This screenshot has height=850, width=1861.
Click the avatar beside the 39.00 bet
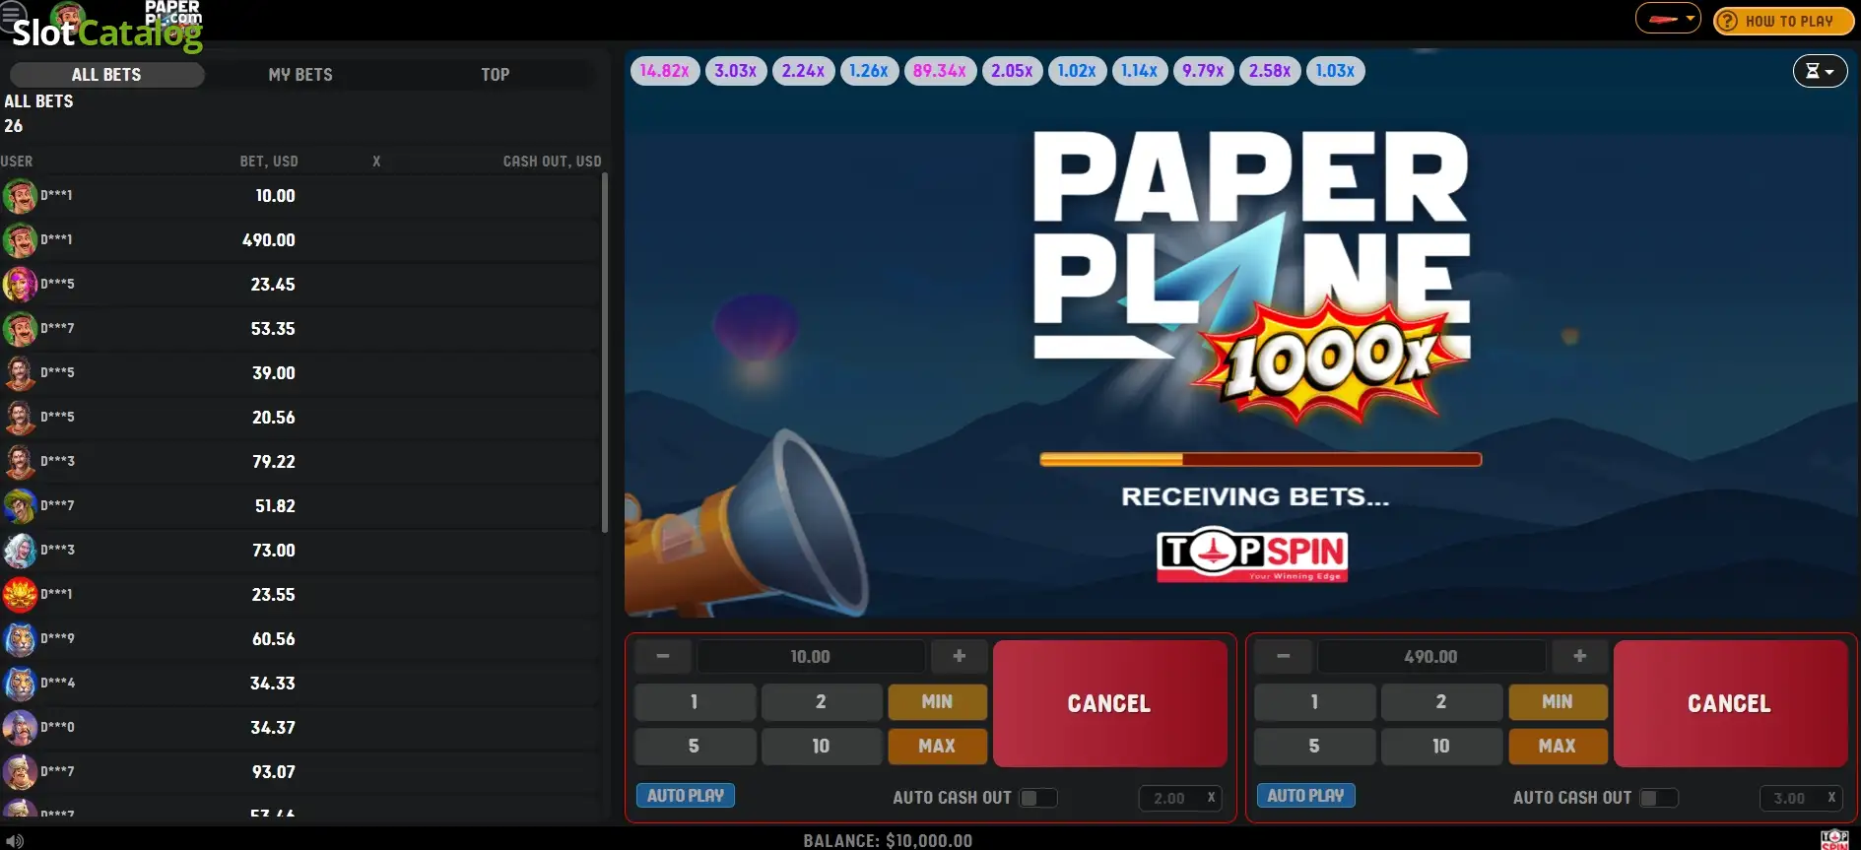point(20,373)
